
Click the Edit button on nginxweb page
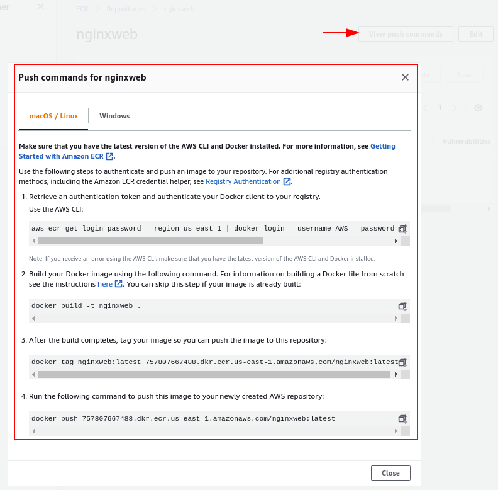pos(476,34)
